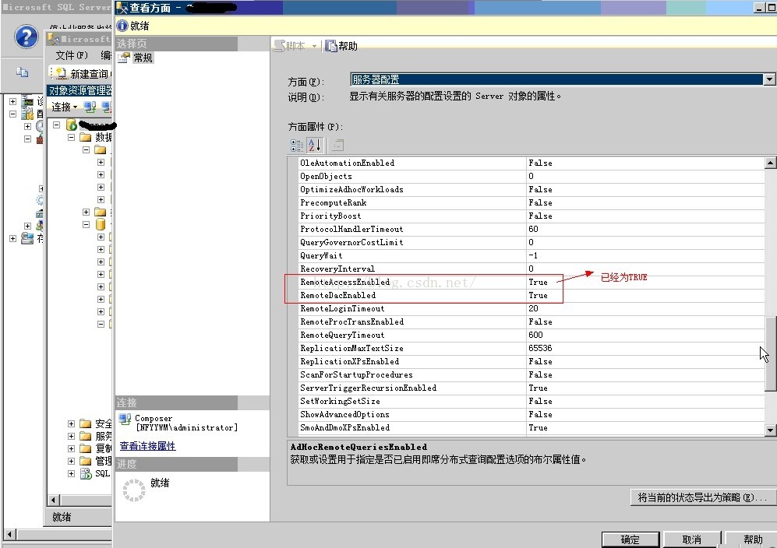Image resolution: width=777 pixels, height=548 pixels.
Task: Click the Alphabetical sort icon in property grid
Action: 315,146
